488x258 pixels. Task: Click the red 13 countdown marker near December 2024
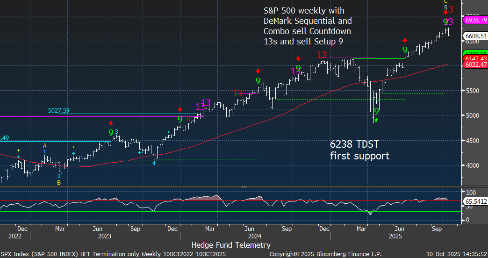coord(322,55)
